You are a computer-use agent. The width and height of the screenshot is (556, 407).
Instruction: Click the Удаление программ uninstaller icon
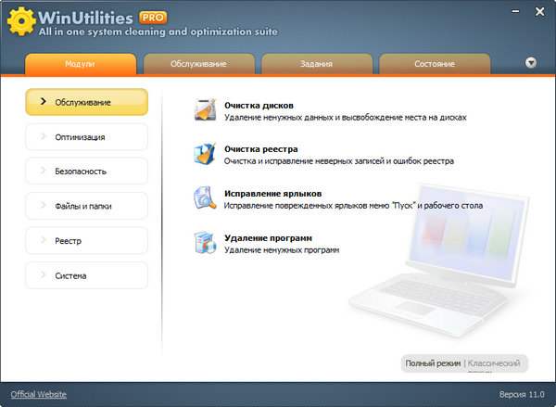pos(205,243)
